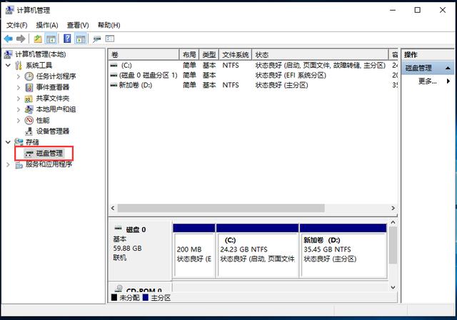This screenshot has height=320, width=457.
Task: Open the 文件(F) menu
Action: [x=16, y=25]
